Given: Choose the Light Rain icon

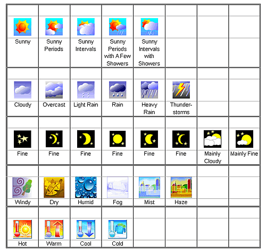Looking at the screenshot, I should coord(86,90).
